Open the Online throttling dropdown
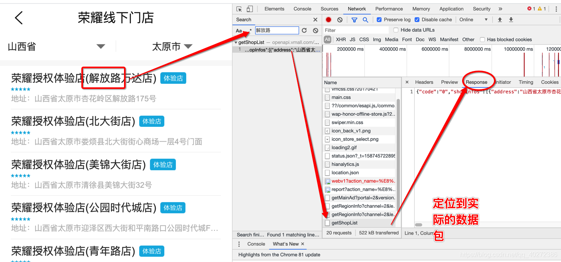This screenshot has width=561, height=262. pyautogui.click(x=473, y=20)
